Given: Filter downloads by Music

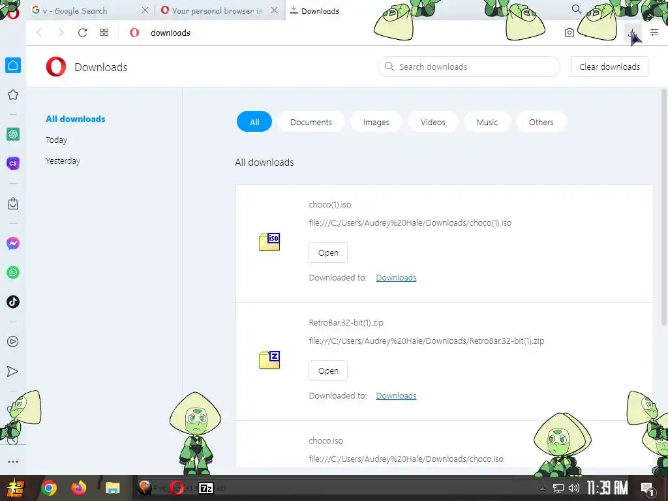Looking at the screenshot, I should pos(487,122).
